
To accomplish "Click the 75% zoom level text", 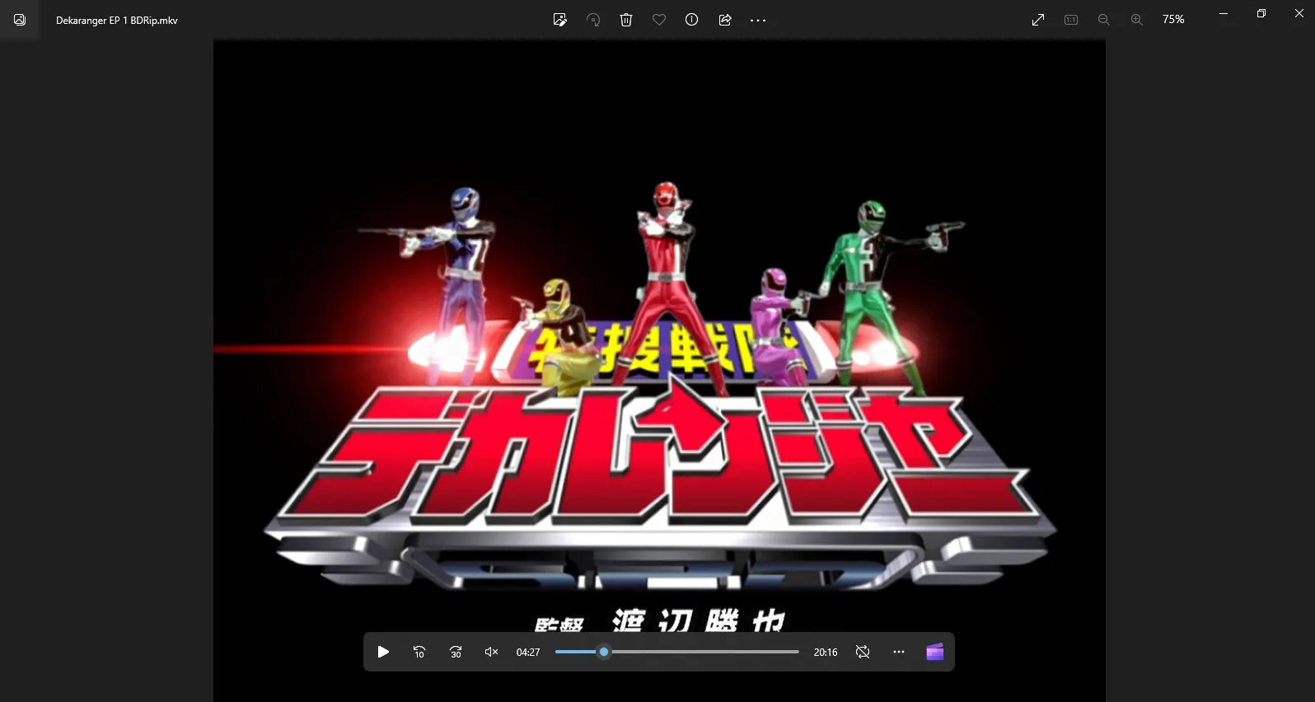I will click(1173, 20).
